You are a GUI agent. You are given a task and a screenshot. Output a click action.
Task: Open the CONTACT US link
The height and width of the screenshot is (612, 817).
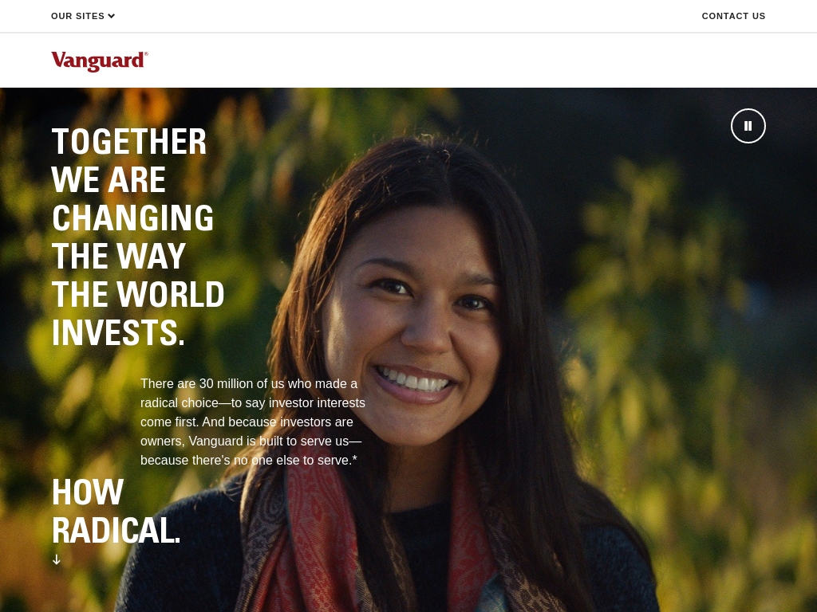point(733,16)
